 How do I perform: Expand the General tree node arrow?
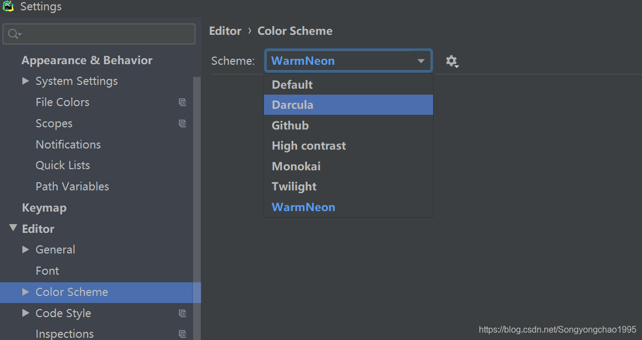tap(26, 249)
